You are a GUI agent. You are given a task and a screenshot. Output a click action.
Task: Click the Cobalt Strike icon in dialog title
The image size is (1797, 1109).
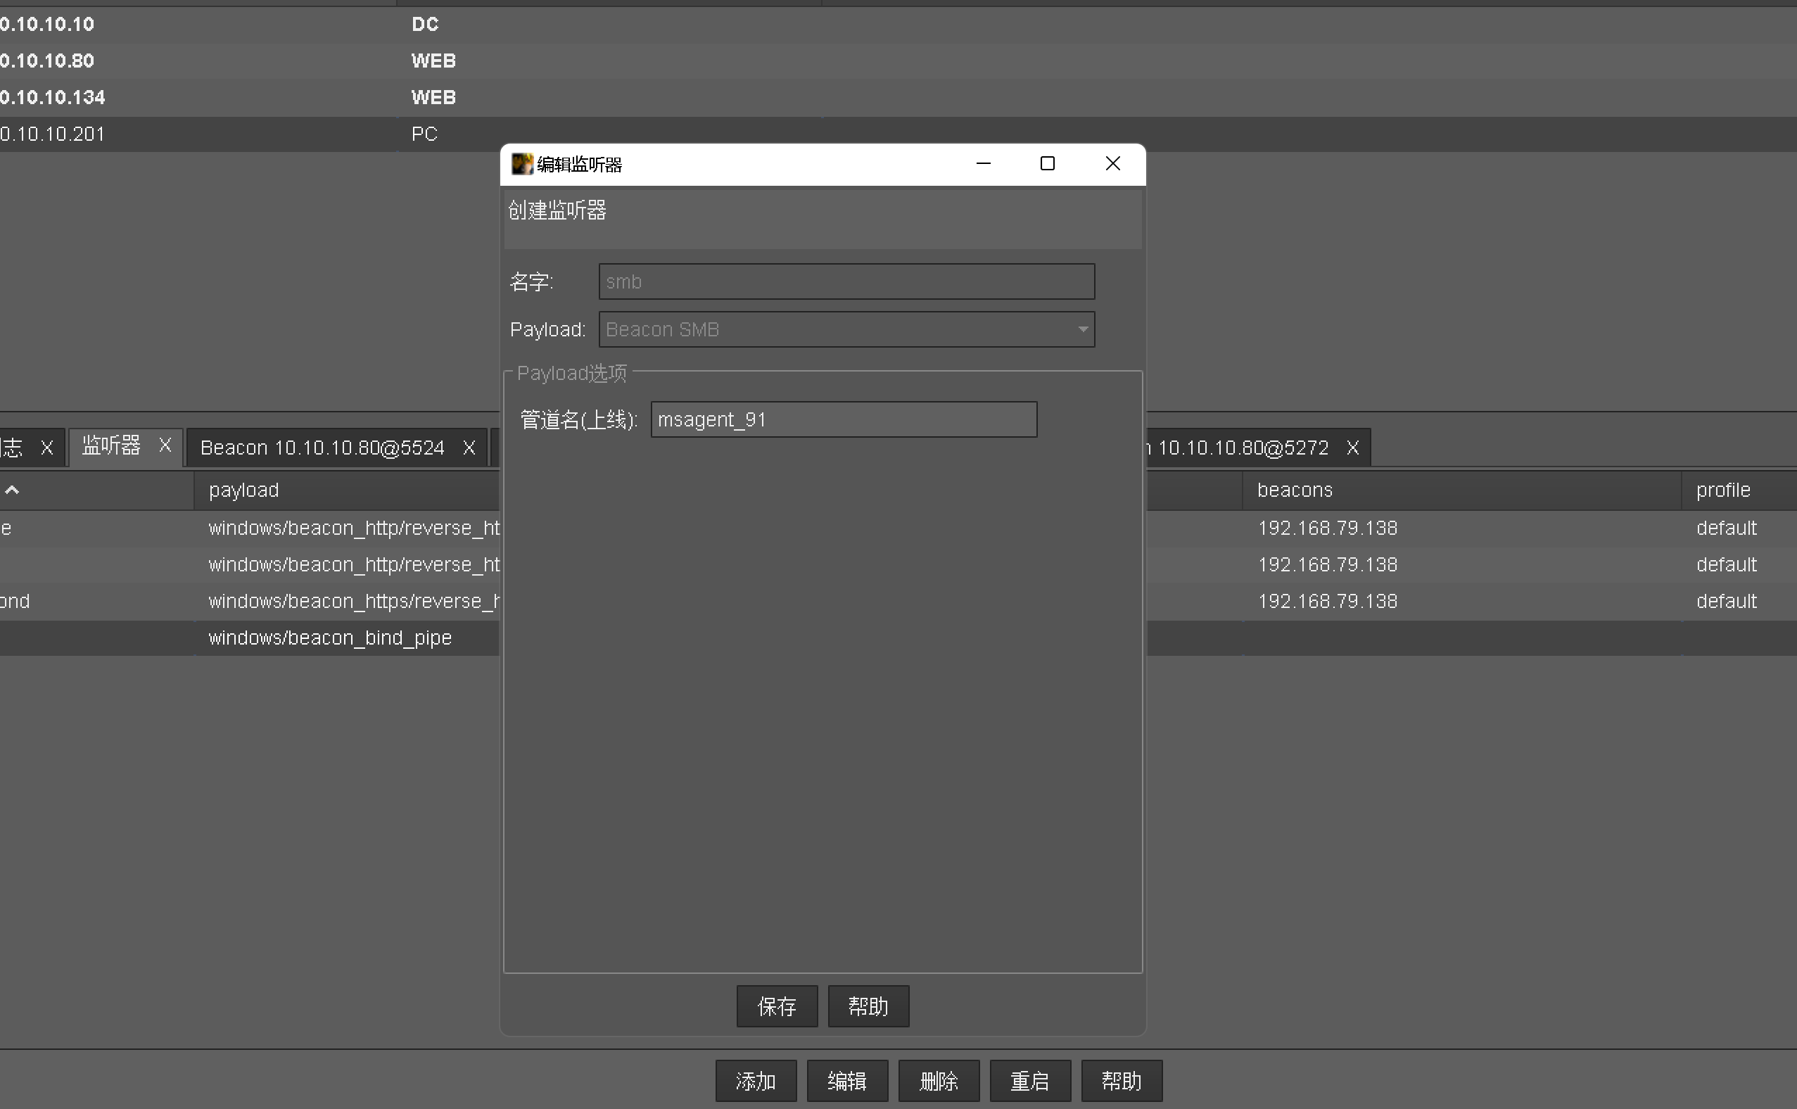click(x=521, y=164)
